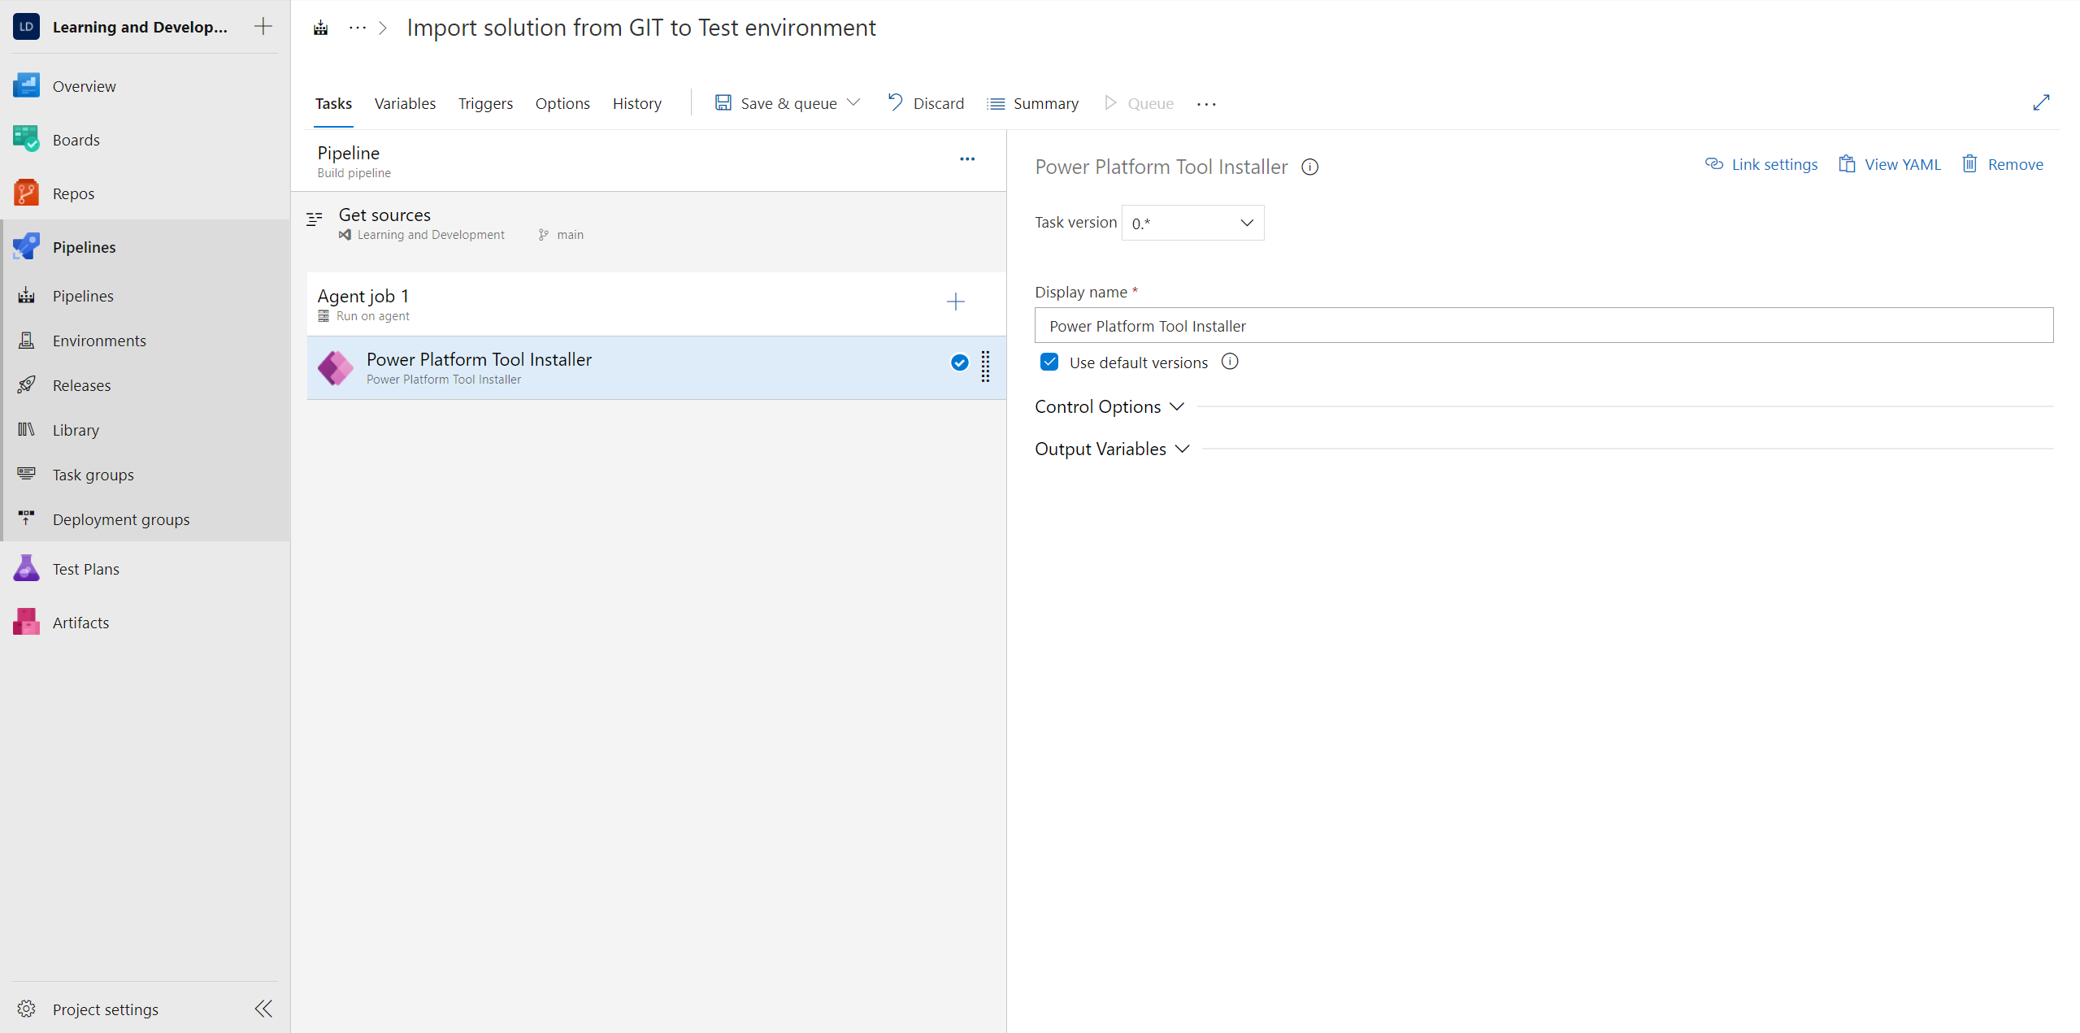Click the Deployment groups icon
2080x1033 pixels.
coord(25,519)
